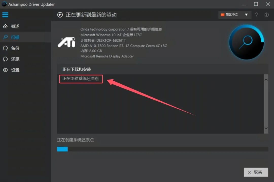Open the 简体中文 language dropdown
This screenshot has width=274, height=182.
pyautogui.click(x=235, y=15)
